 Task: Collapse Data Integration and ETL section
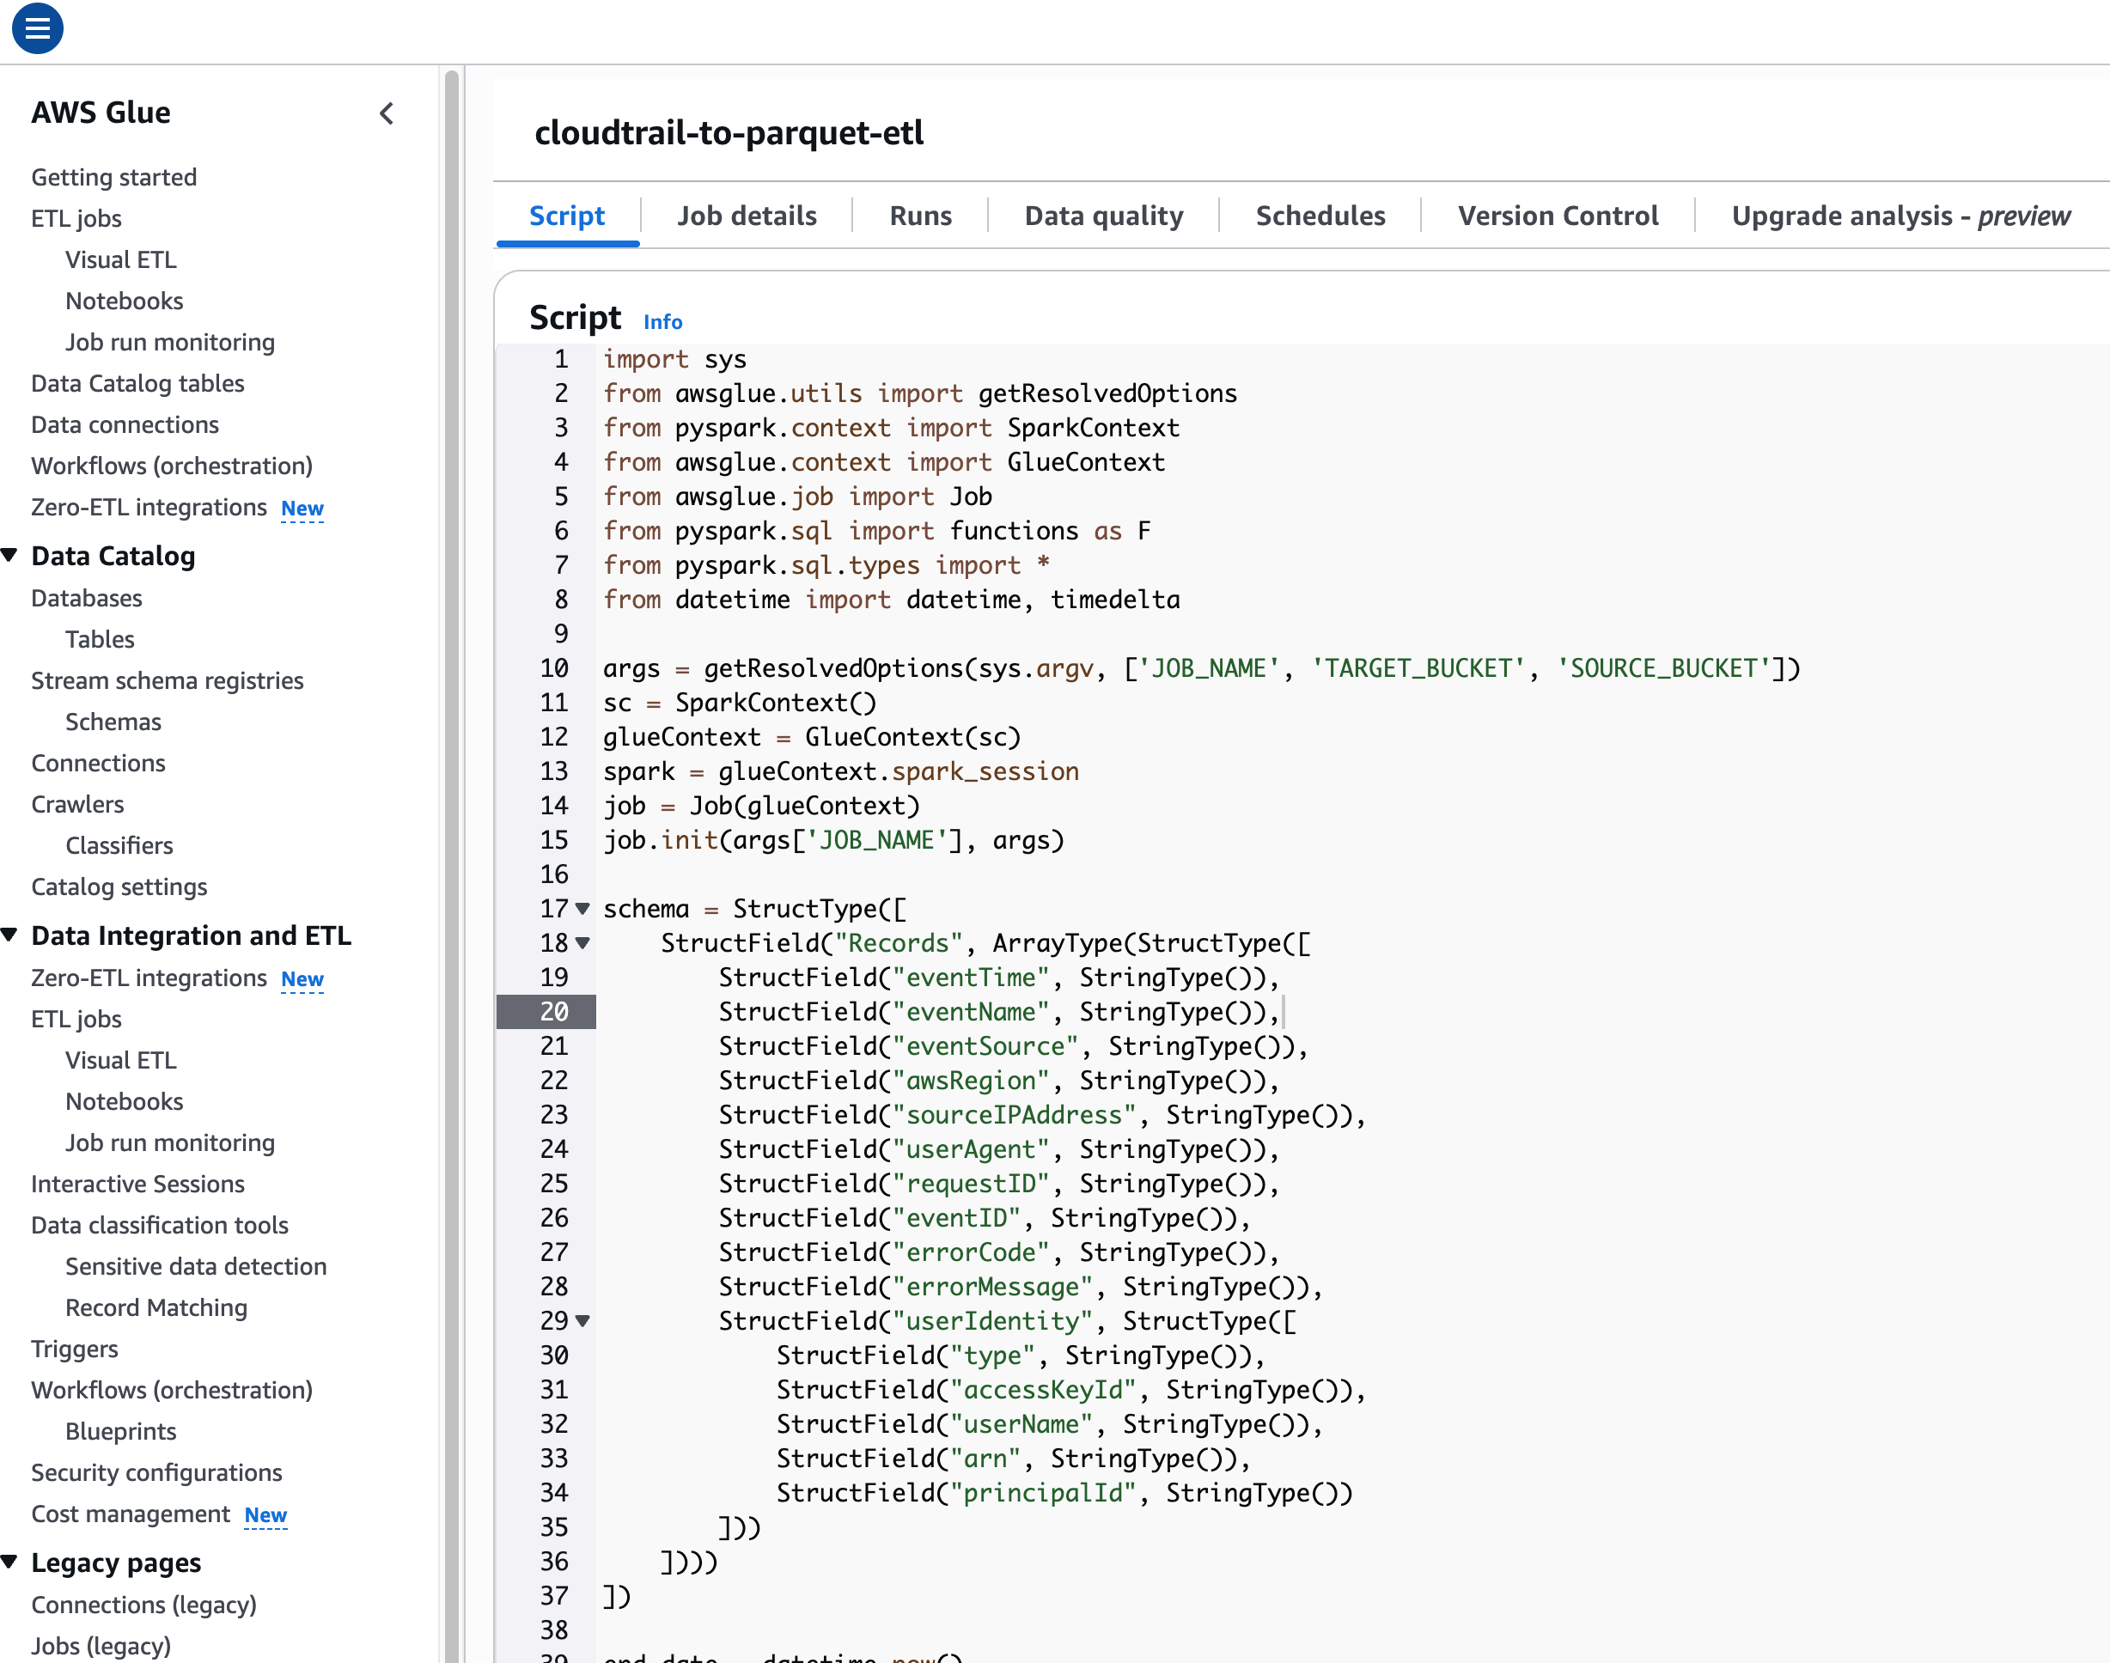[x=10, y=935]
